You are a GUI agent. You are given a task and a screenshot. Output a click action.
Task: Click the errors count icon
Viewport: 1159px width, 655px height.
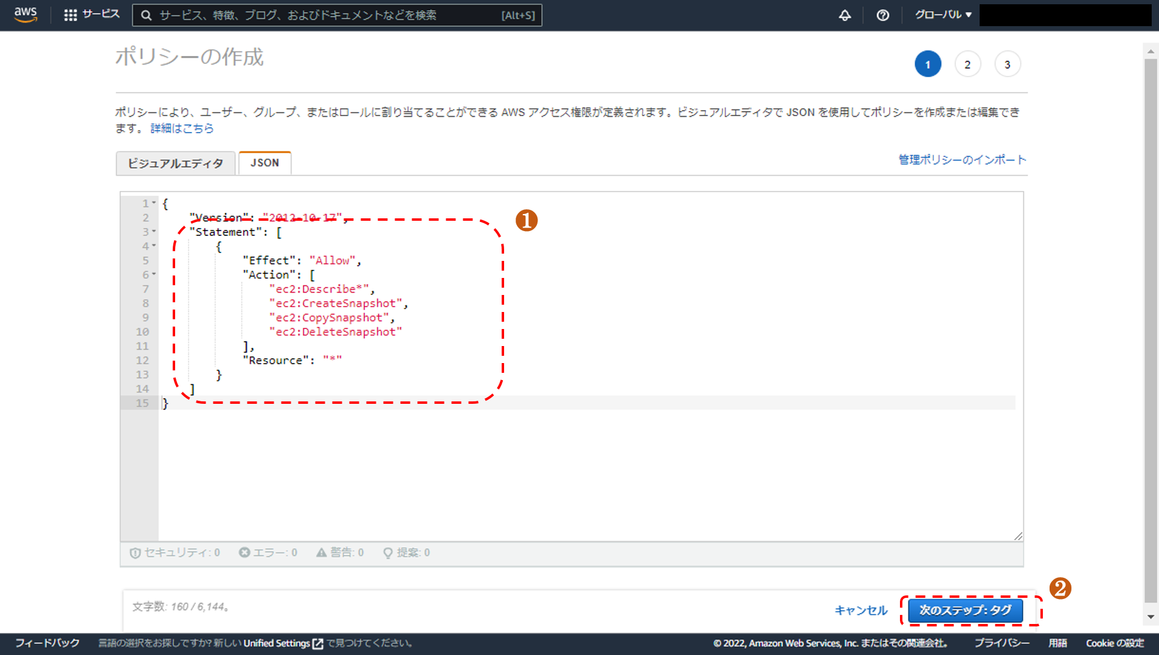pyautogui.click(x=244, y=552)
